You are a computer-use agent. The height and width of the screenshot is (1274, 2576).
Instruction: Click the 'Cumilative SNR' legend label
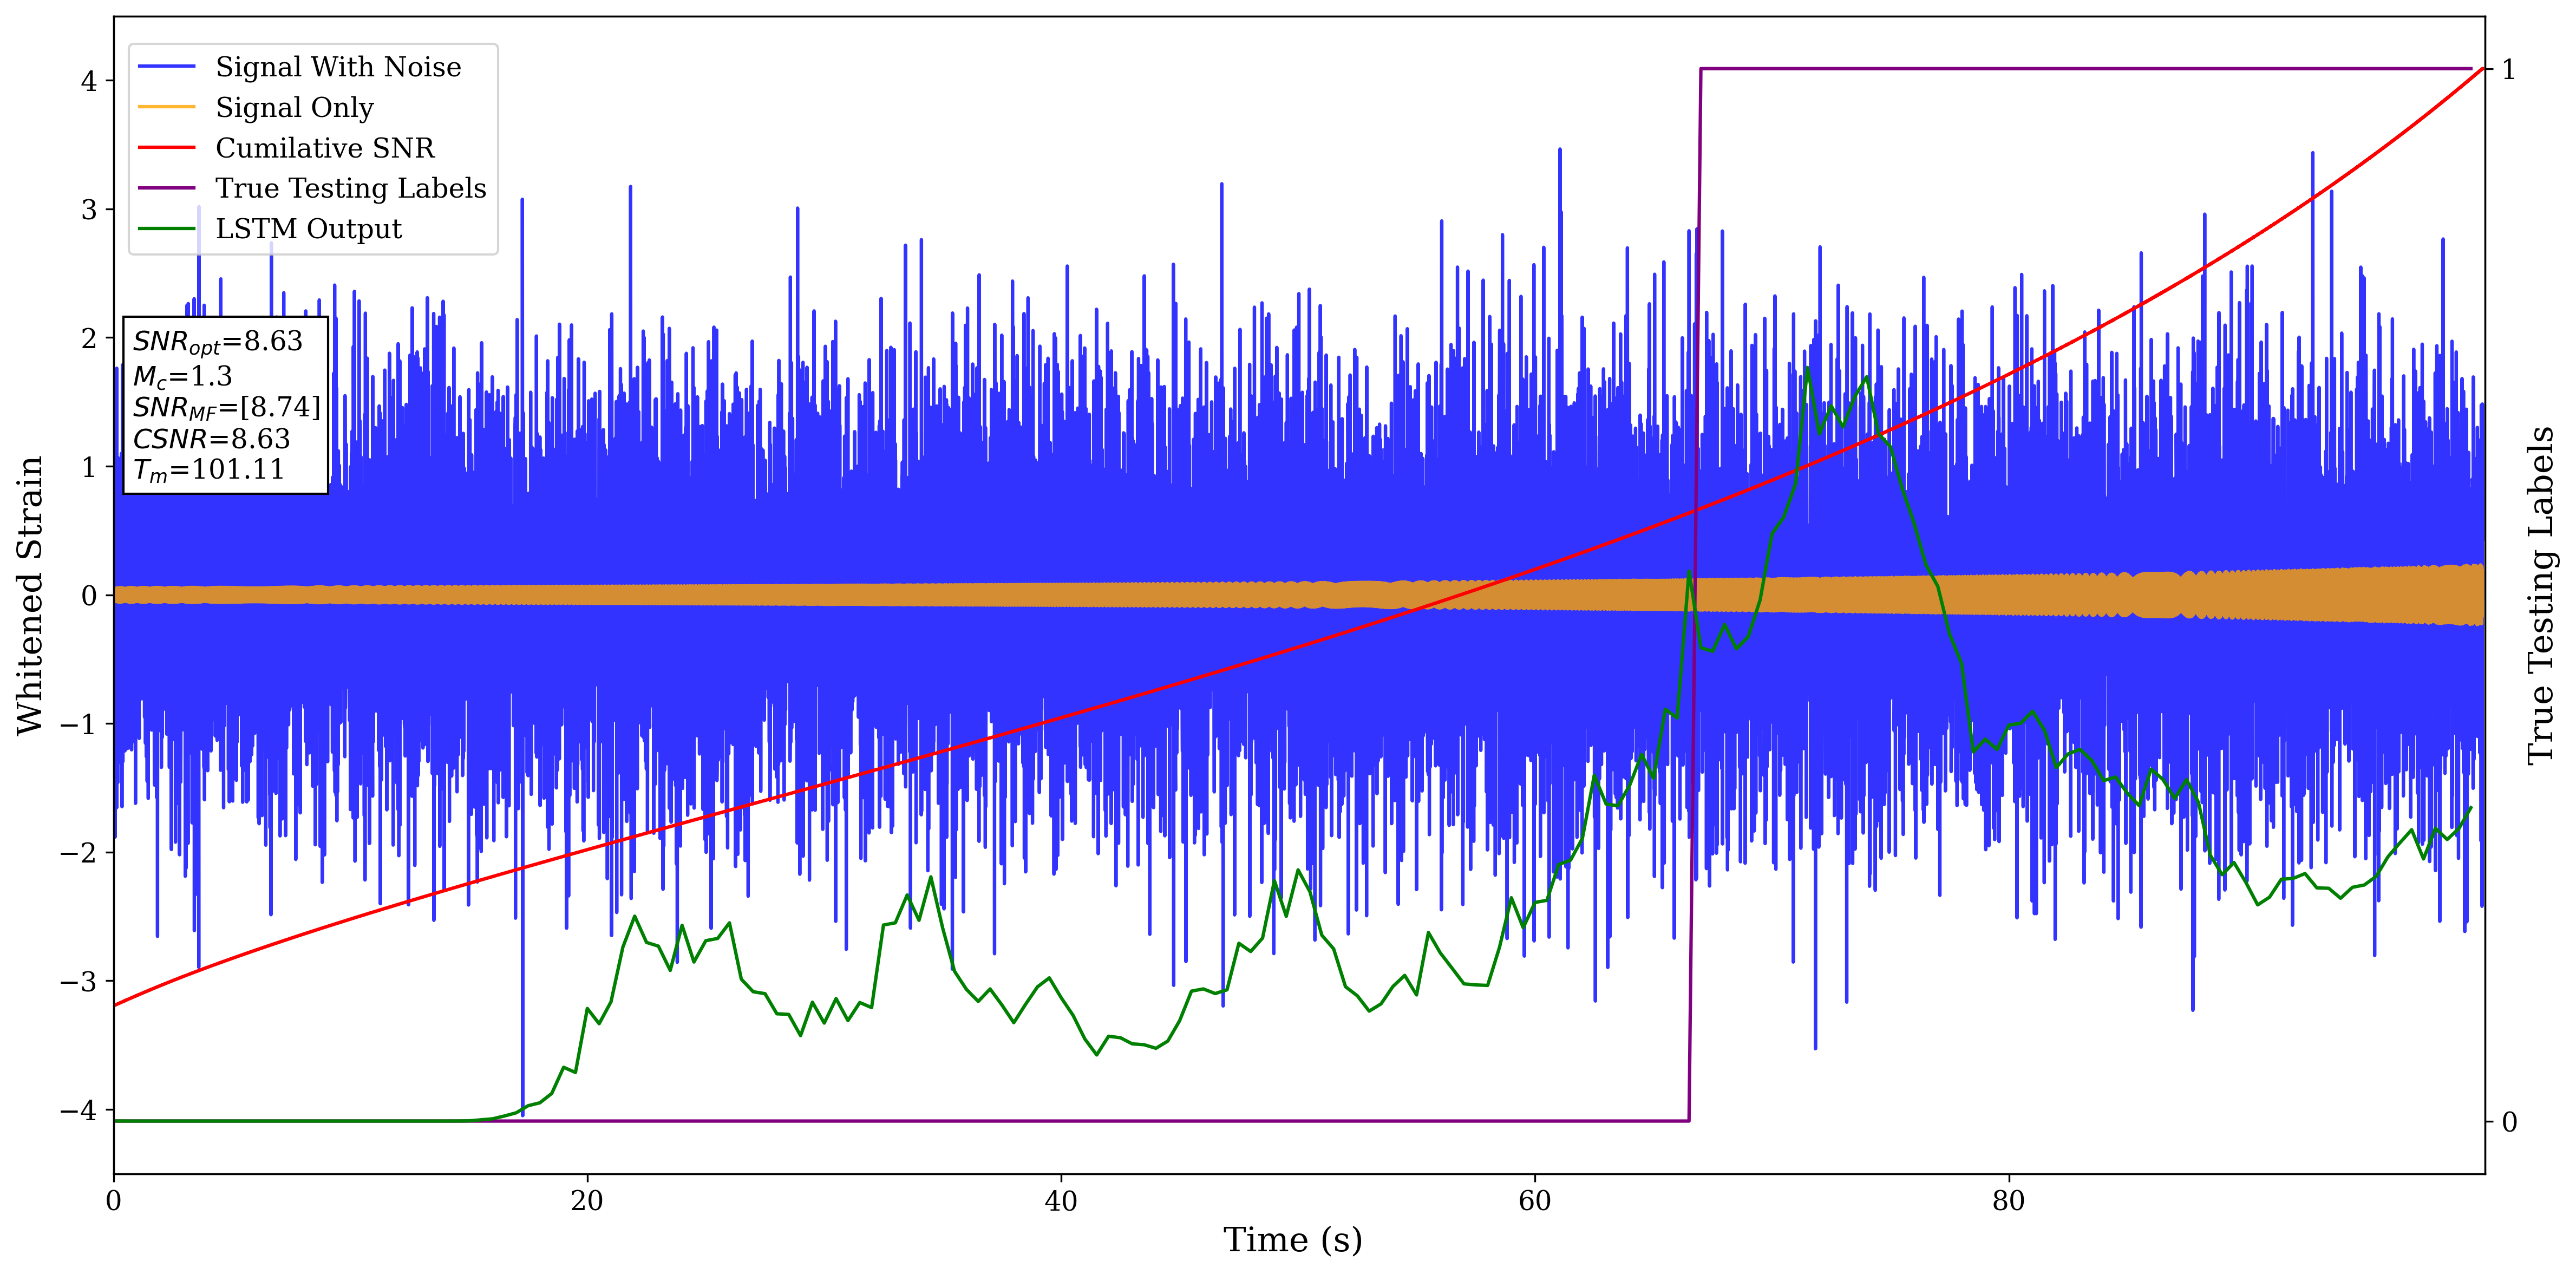coord(325,148)
